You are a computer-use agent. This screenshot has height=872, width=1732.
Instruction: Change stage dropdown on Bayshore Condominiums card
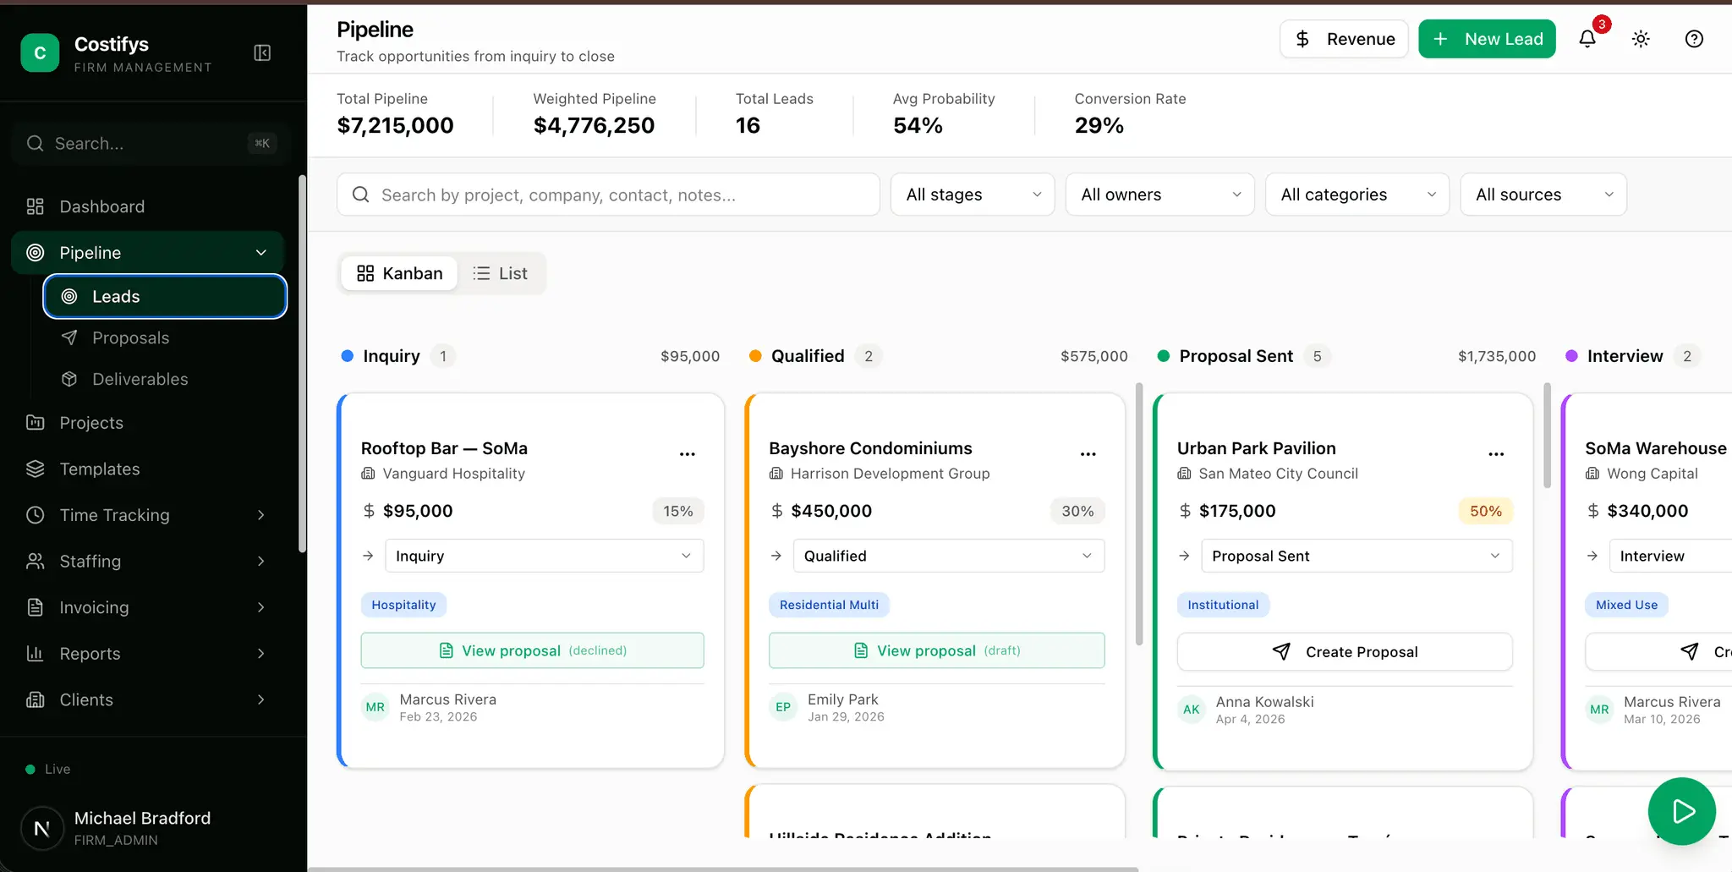[x=949, y=556]
